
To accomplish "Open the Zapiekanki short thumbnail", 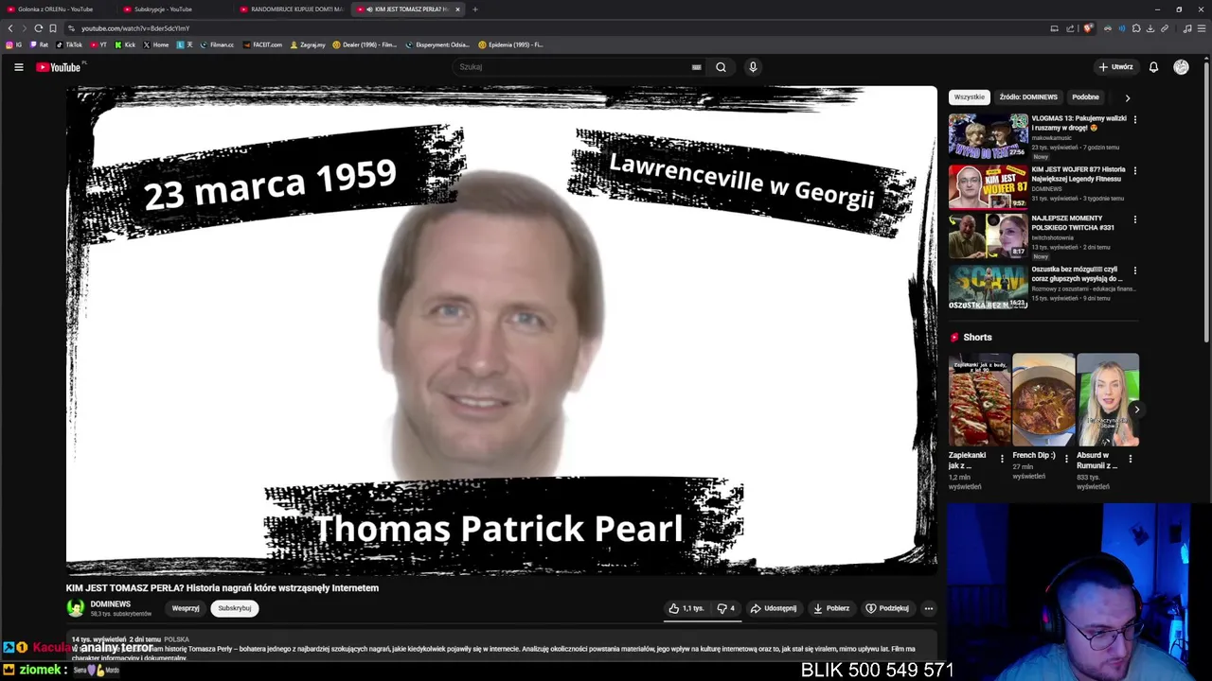I will coord(980,399).
